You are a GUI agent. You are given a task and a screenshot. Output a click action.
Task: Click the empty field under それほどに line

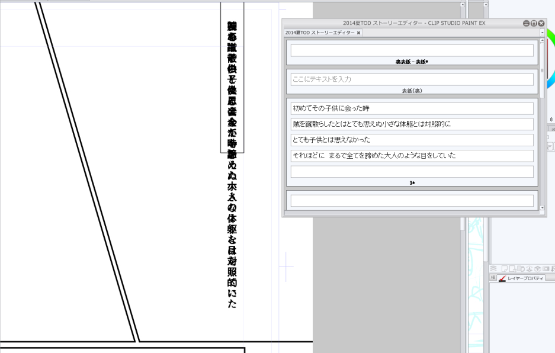tap(412, 171)
